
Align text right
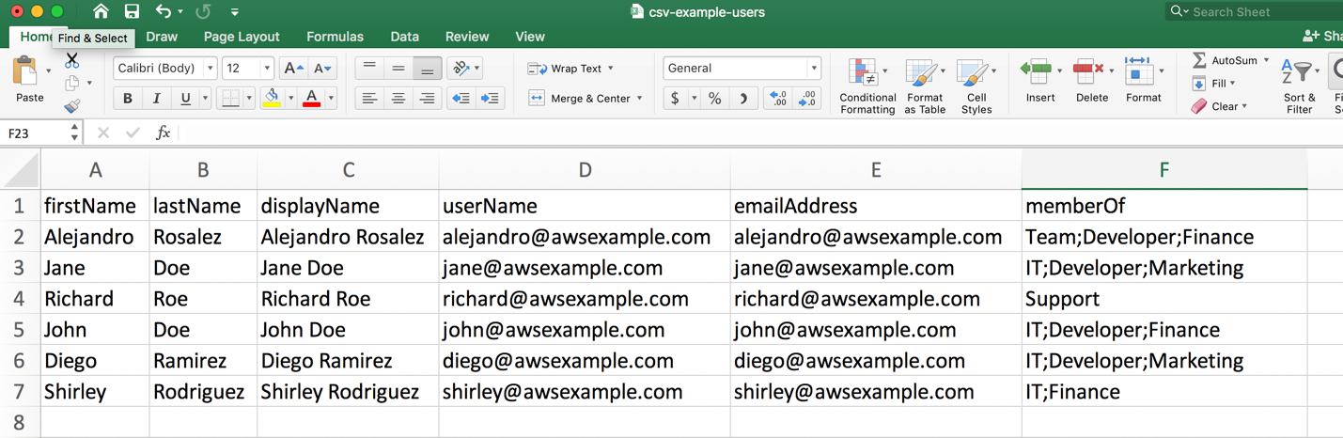[x=428, y=99]
